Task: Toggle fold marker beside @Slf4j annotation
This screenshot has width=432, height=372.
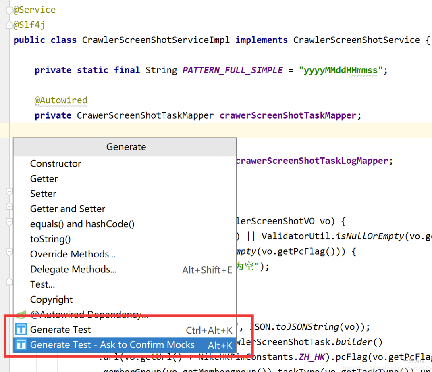Action: click(9, 25)
